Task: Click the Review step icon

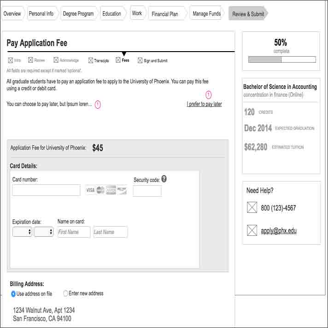Action: tap(30, 60)
